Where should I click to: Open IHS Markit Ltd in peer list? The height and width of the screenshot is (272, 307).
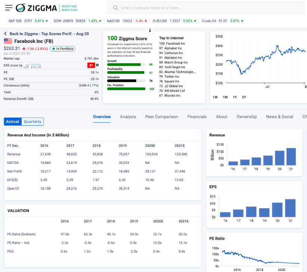[172, 91]
